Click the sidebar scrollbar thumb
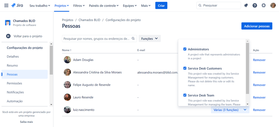The height and width of the screenshot is (127, 279). tap(51, 60)
